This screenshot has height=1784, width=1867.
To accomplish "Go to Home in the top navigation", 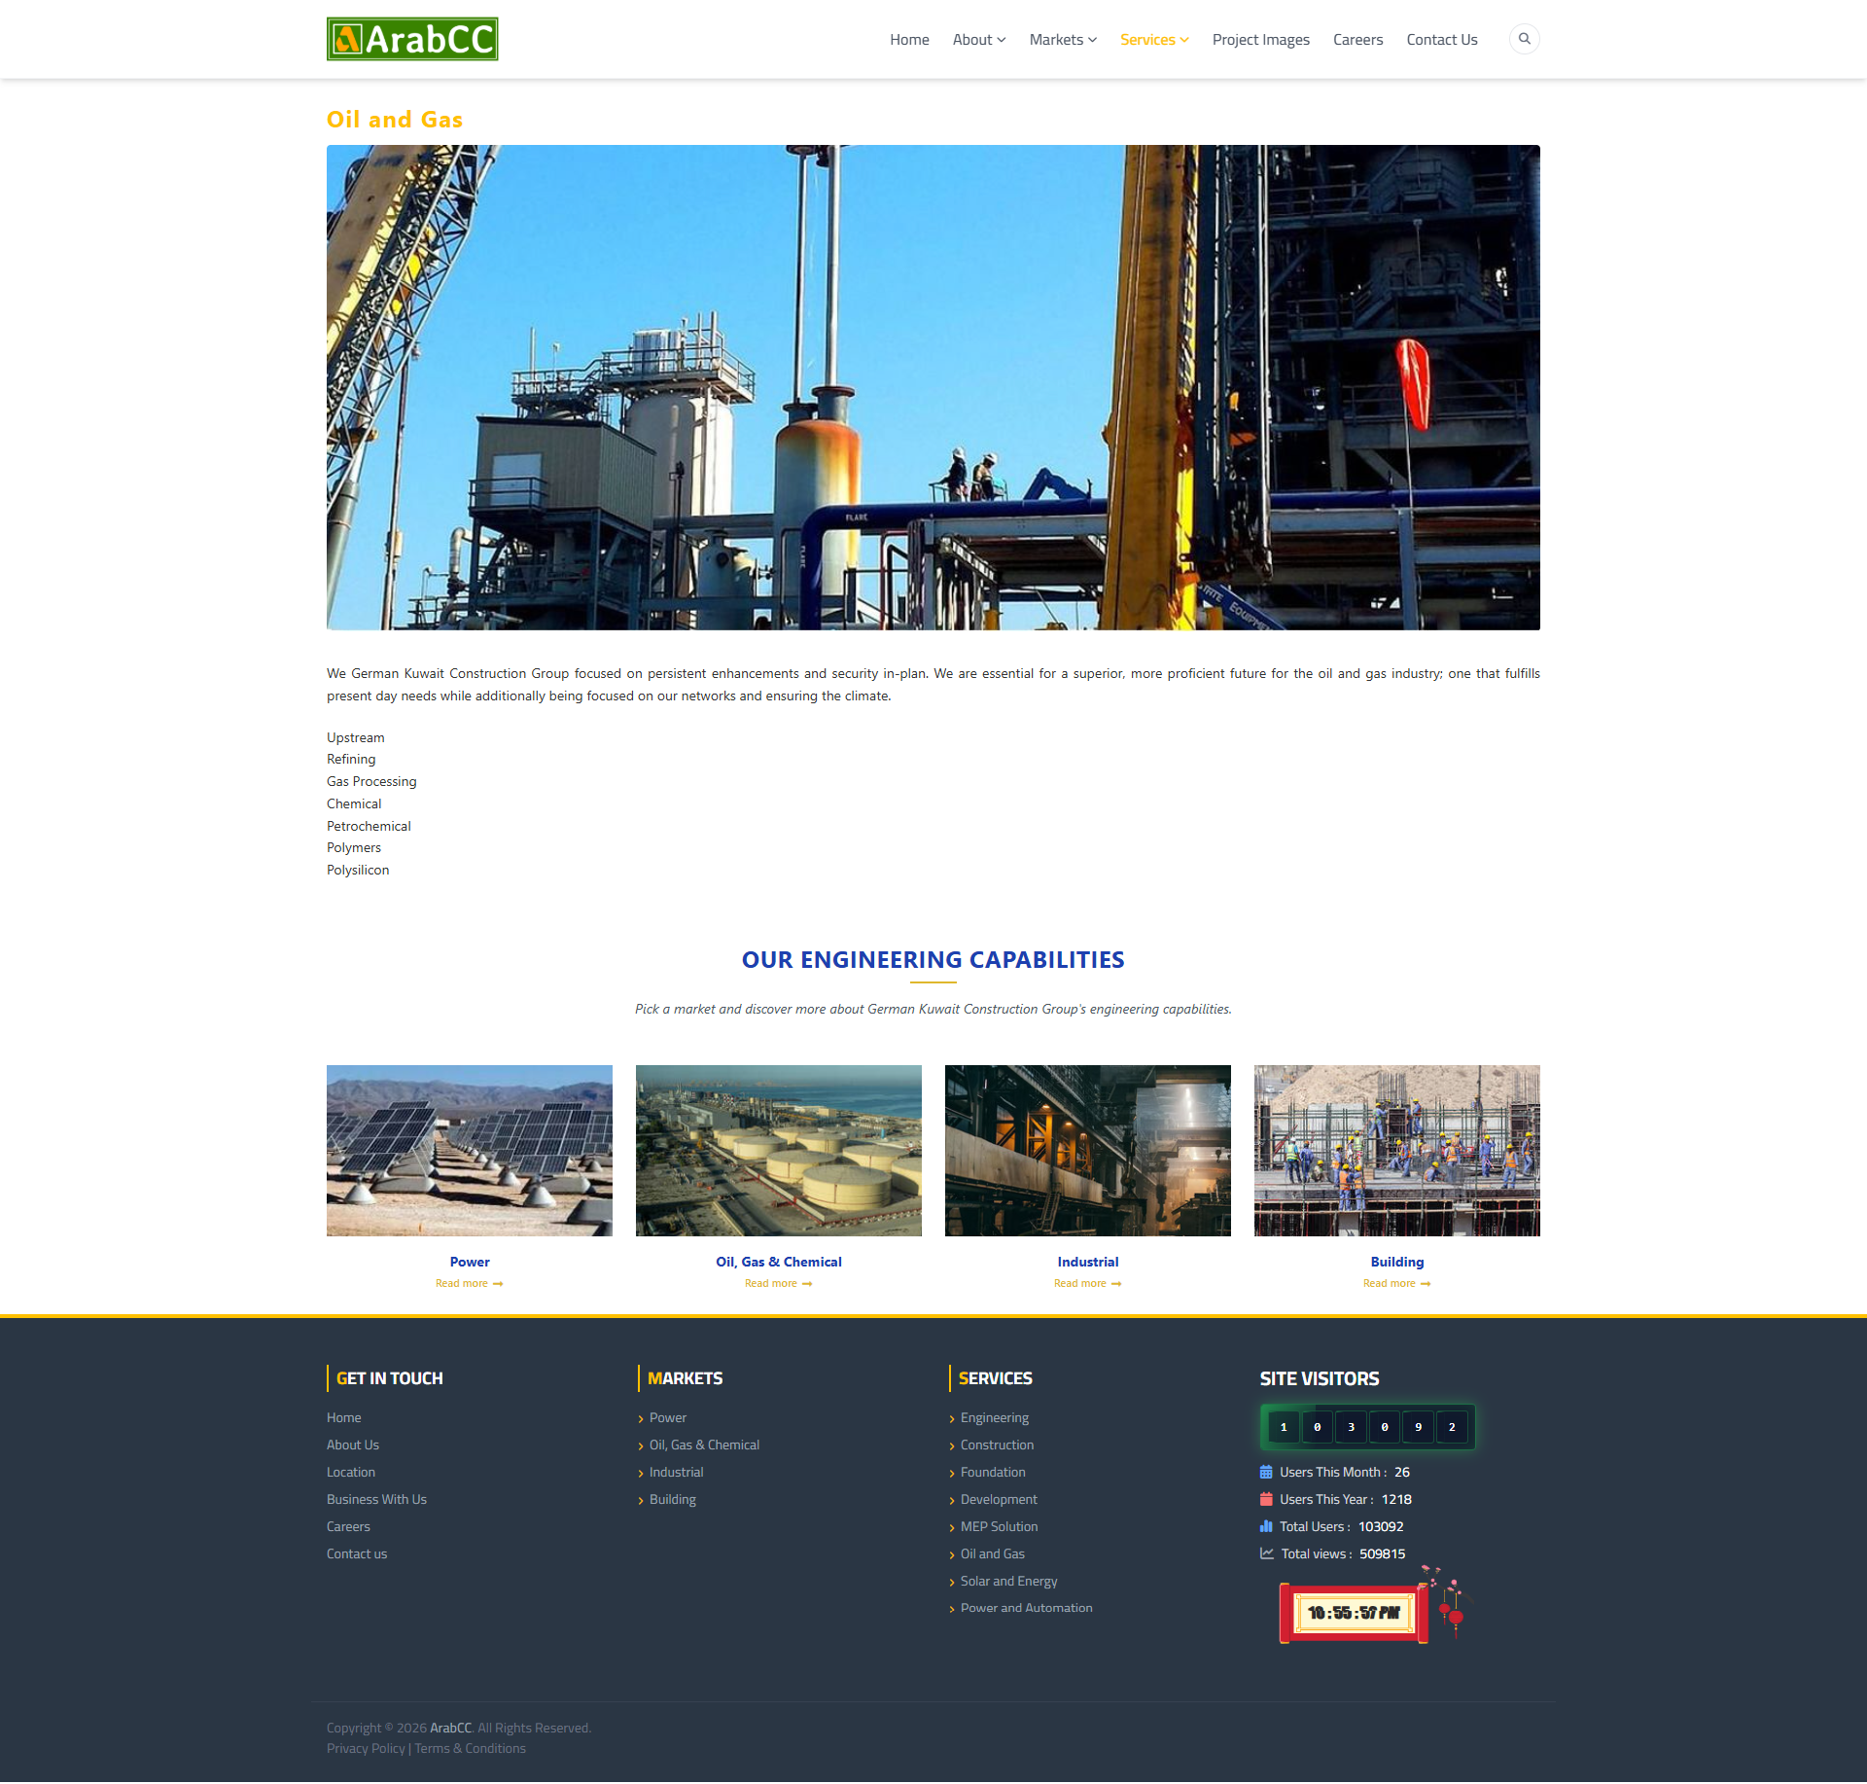I will pos(909,39).
